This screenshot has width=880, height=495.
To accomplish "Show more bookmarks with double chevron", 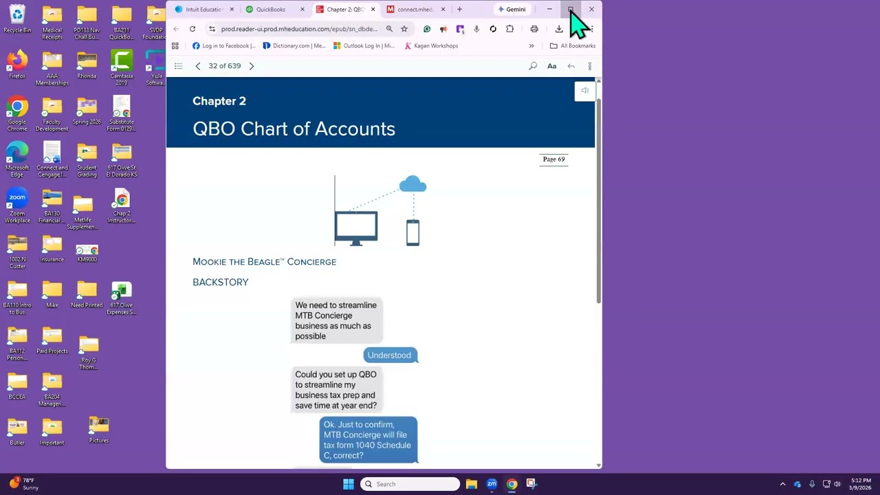I will click(531, 46).
